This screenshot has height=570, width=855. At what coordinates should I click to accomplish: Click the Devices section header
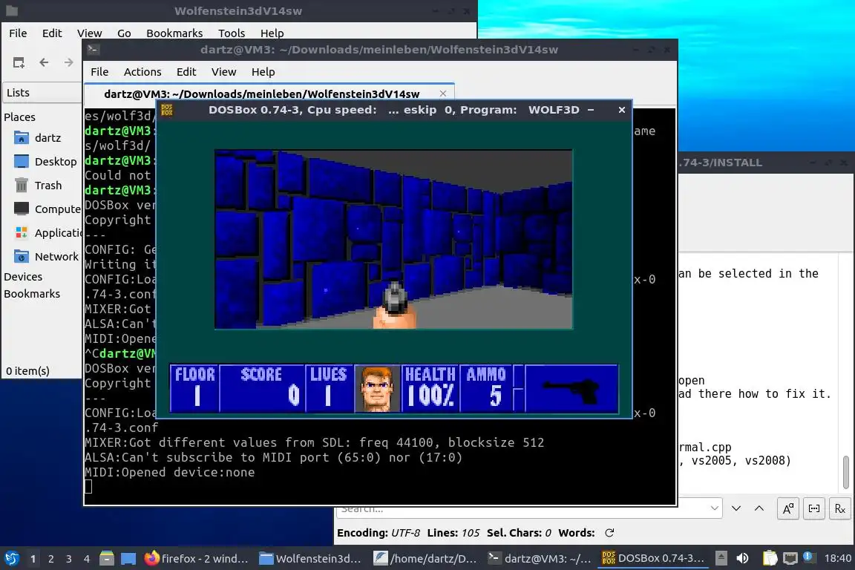click(x=23, y=277)
